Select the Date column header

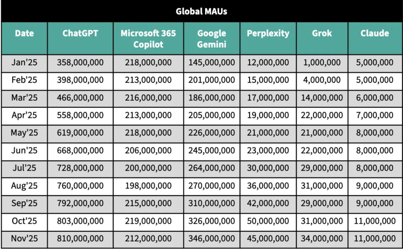point(24,33)
